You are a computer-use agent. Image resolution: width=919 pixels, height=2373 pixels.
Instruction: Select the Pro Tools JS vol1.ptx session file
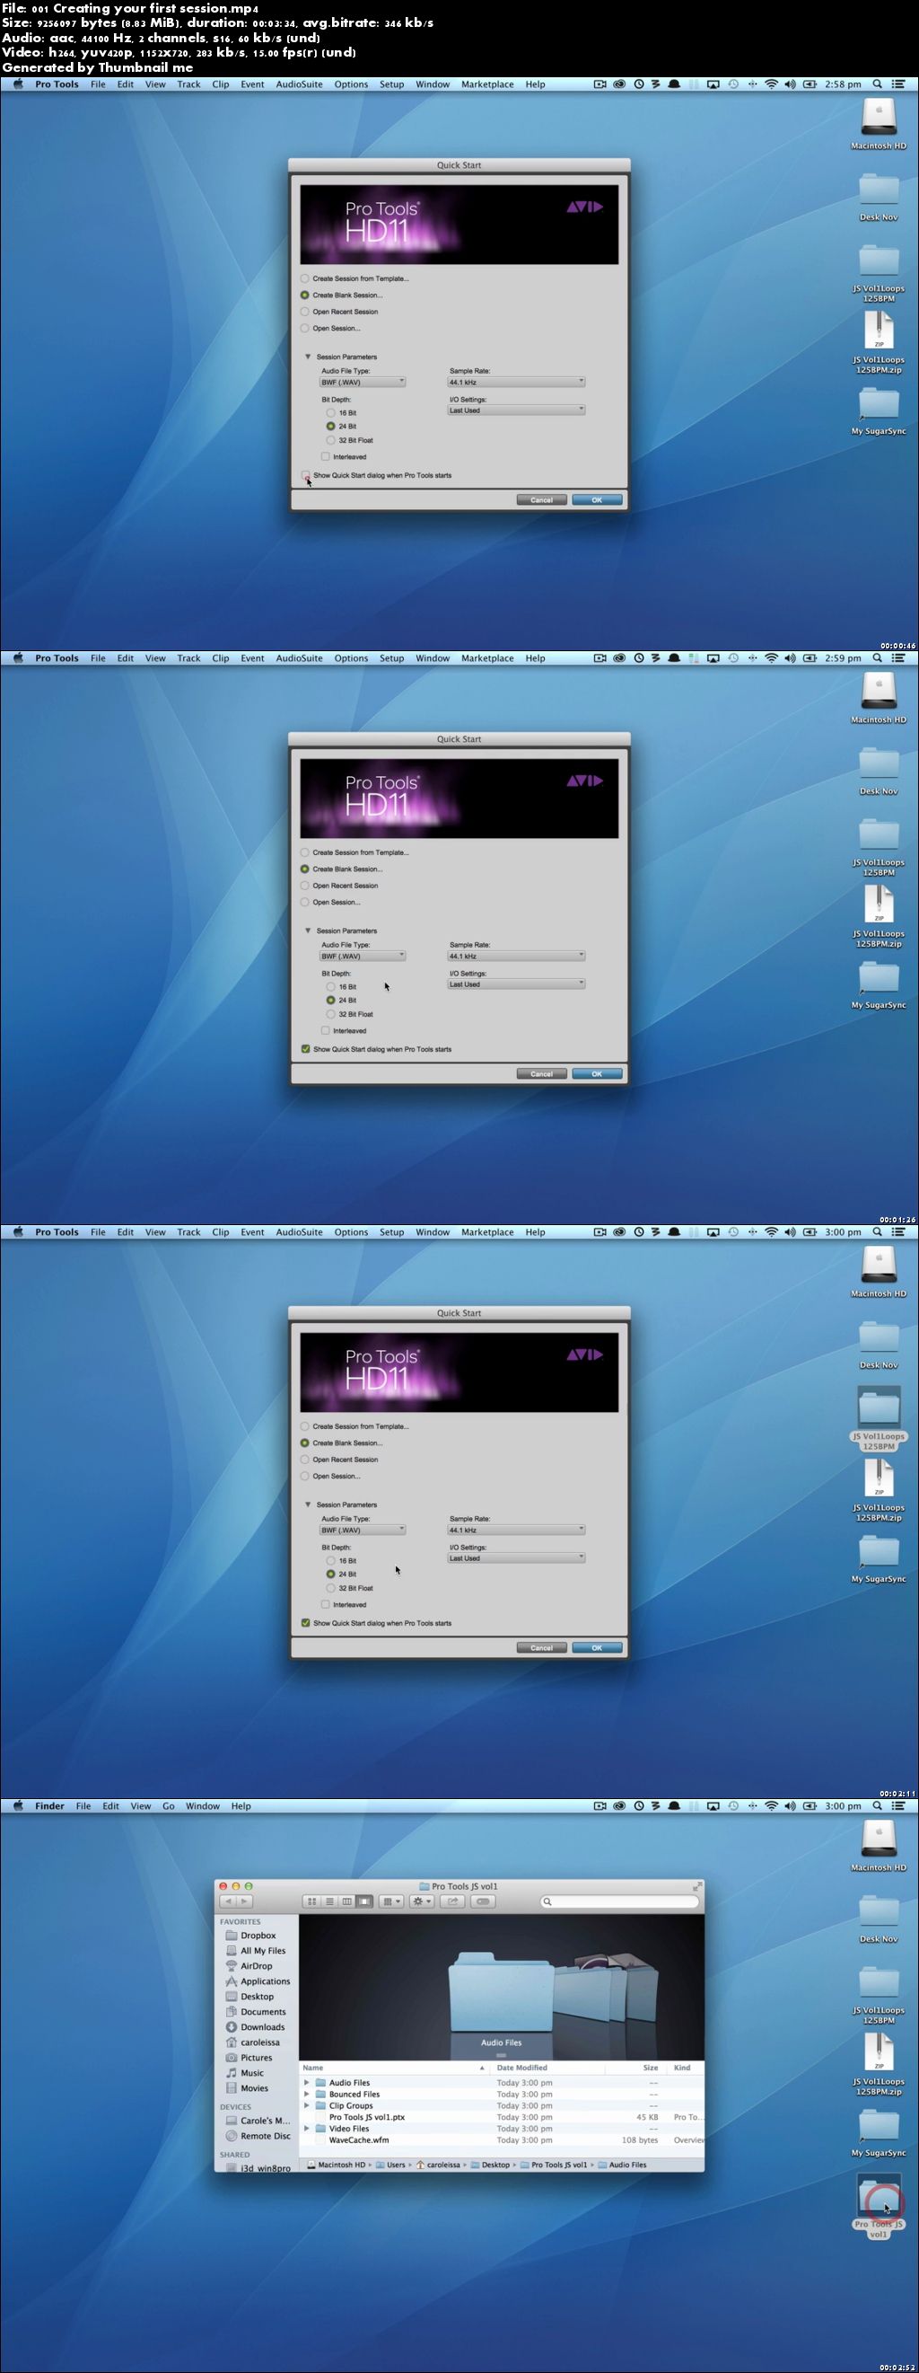point(366,2117)
